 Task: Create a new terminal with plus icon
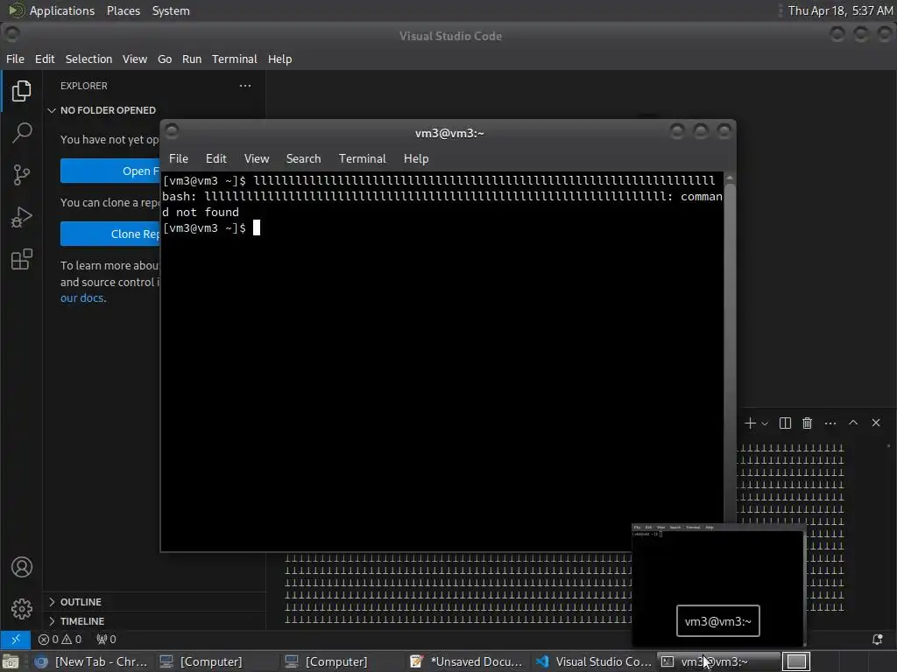[x=750, y=423]
